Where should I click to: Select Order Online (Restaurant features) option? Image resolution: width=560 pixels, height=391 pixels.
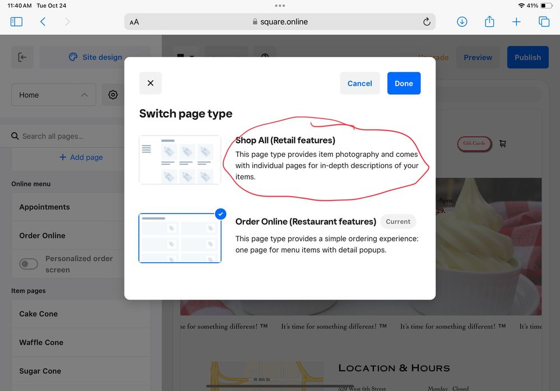pyautogui.click(x=180, y=238)
